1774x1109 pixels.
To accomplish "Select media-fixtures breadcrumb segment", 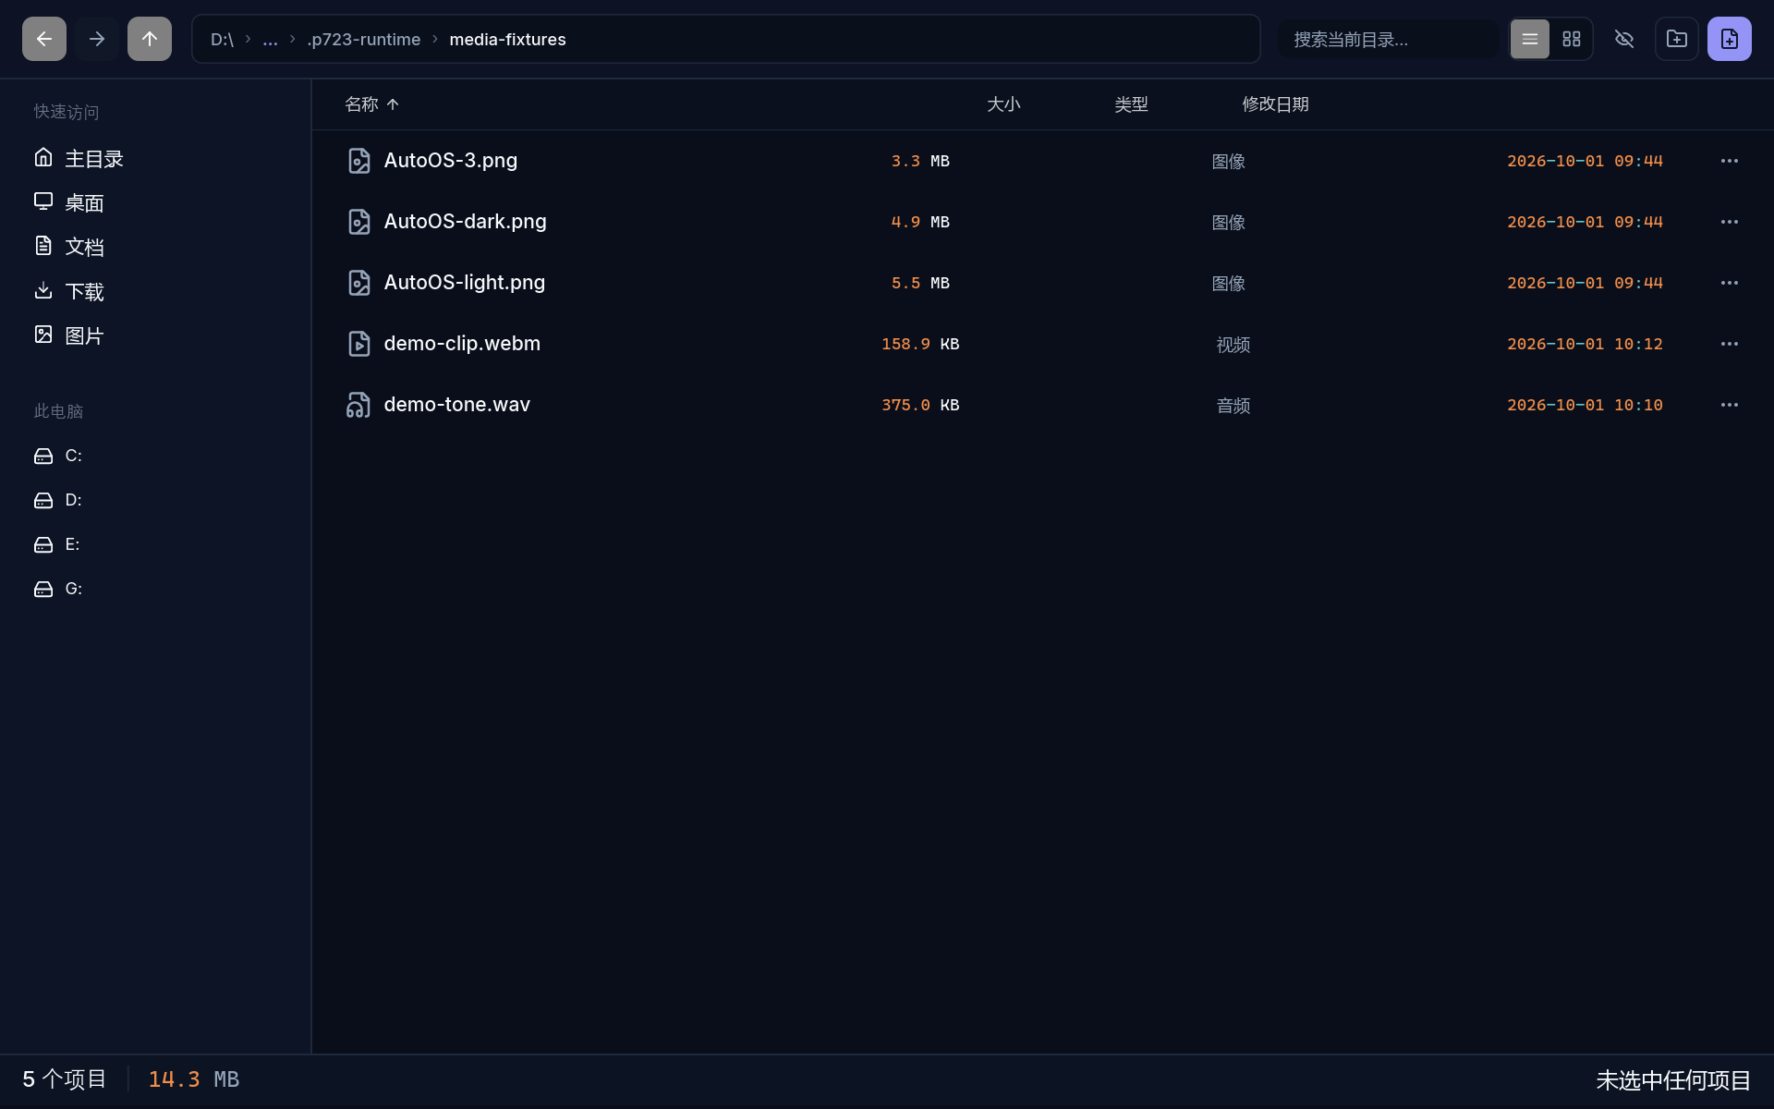I will click(x=508, y=40).
